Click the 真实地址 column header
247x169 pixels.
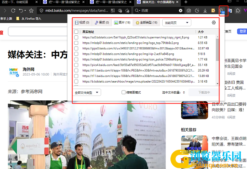click(x=88, y=32)
